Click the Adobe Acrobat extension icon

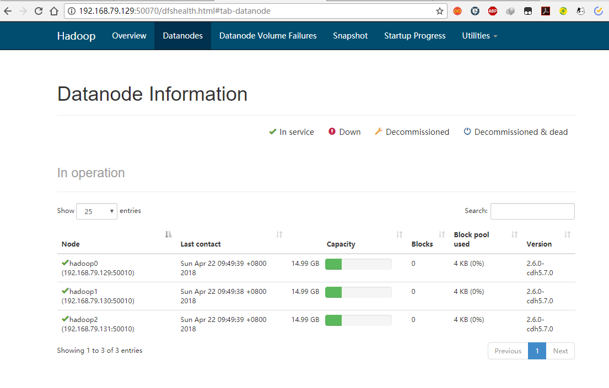545,11
